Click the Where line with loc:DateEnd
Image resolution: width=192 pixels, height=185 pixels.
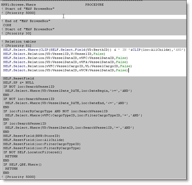67,103
